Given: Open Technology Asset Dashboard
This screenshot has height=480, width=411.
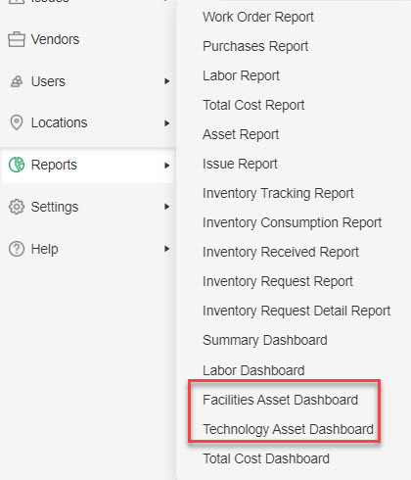Looking at the screenshot, I should point(288,429).
